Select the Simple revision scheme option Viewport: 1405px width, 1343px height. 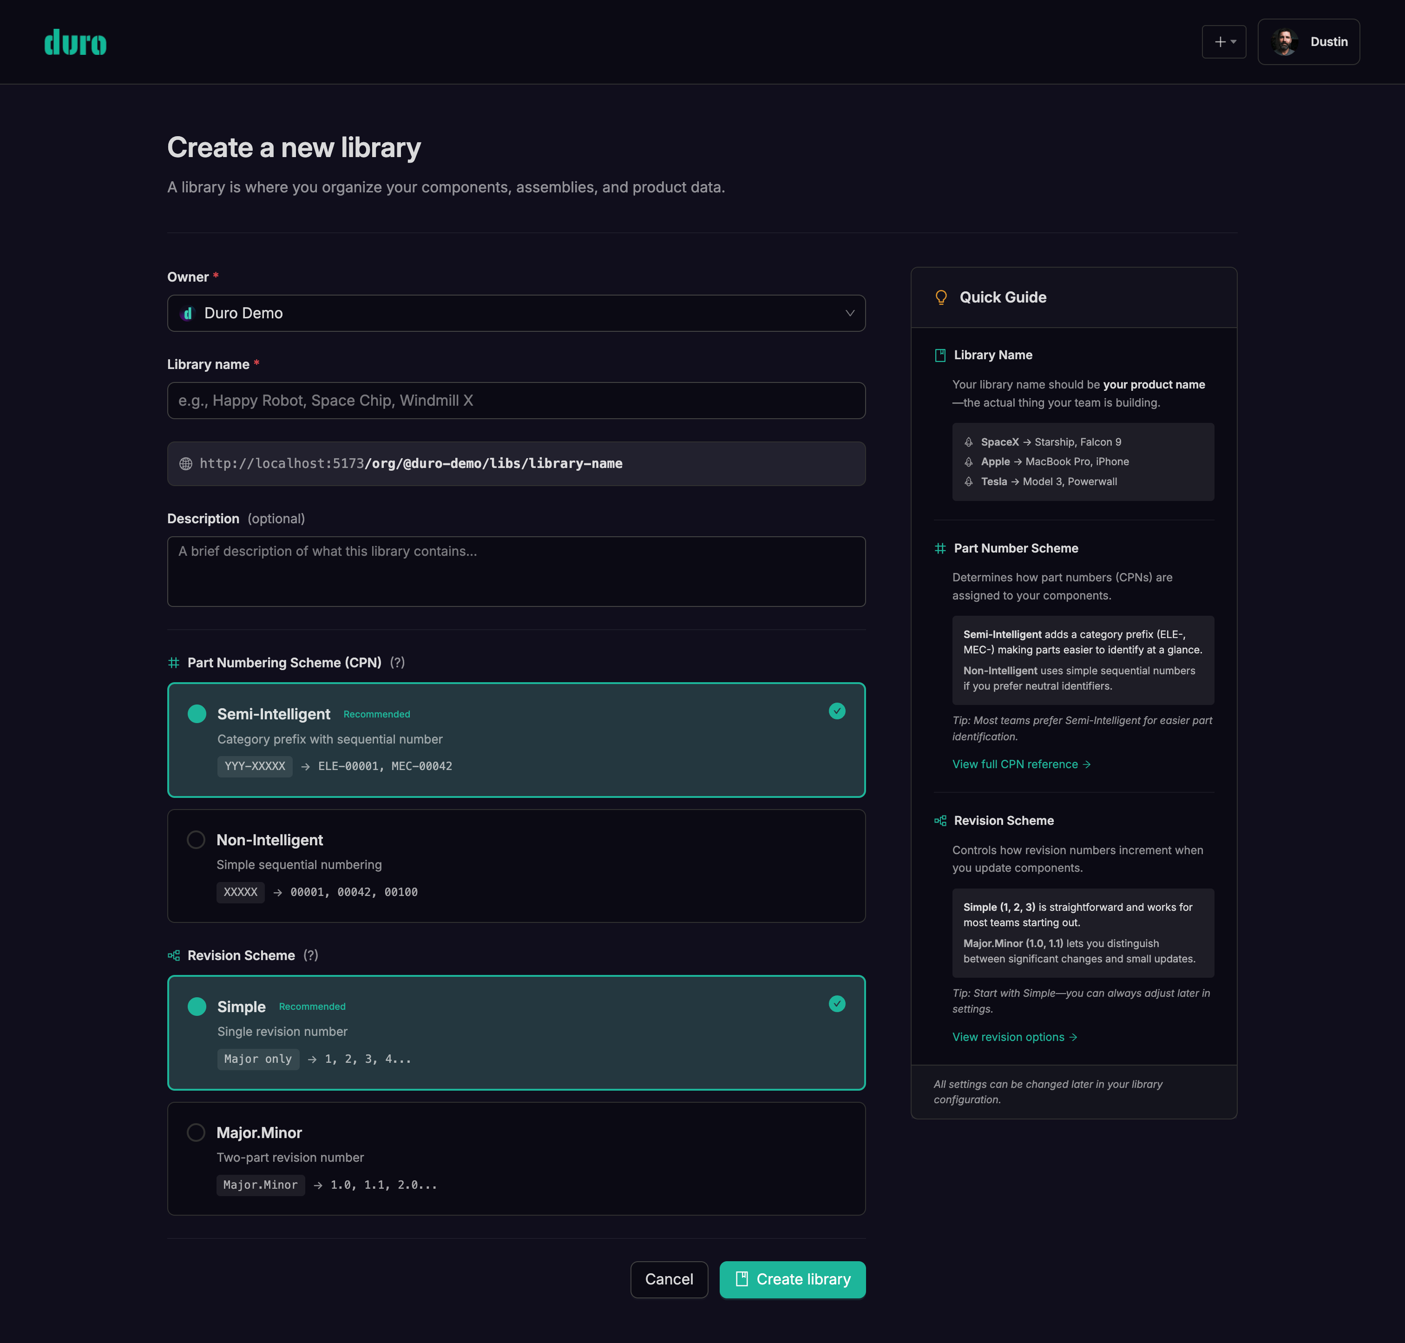[197, 1007]
